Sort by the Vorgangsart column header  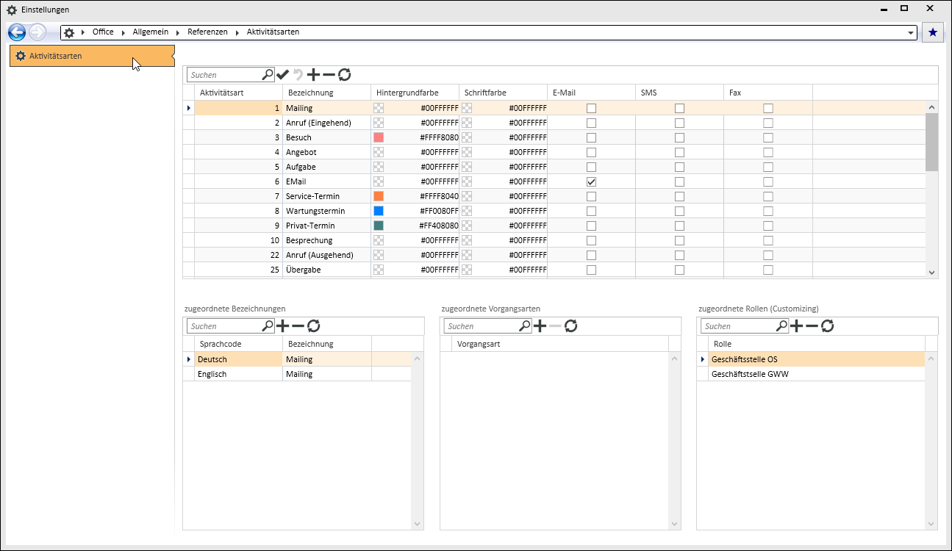[x=559, y=344]
